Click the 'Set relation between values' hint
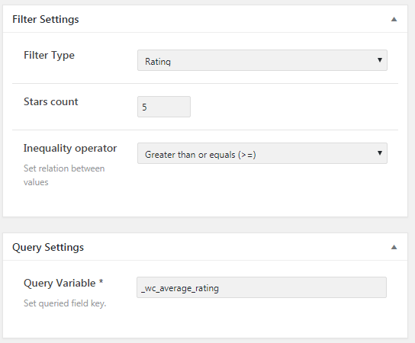This screenshot has height=343, width=415. pyautogui.click(x=64, y=175)
